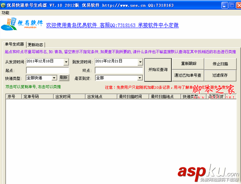Viewport: 241px width, 184px height.
Task: Minimize the window from the title bar
Action: point(225,6)
